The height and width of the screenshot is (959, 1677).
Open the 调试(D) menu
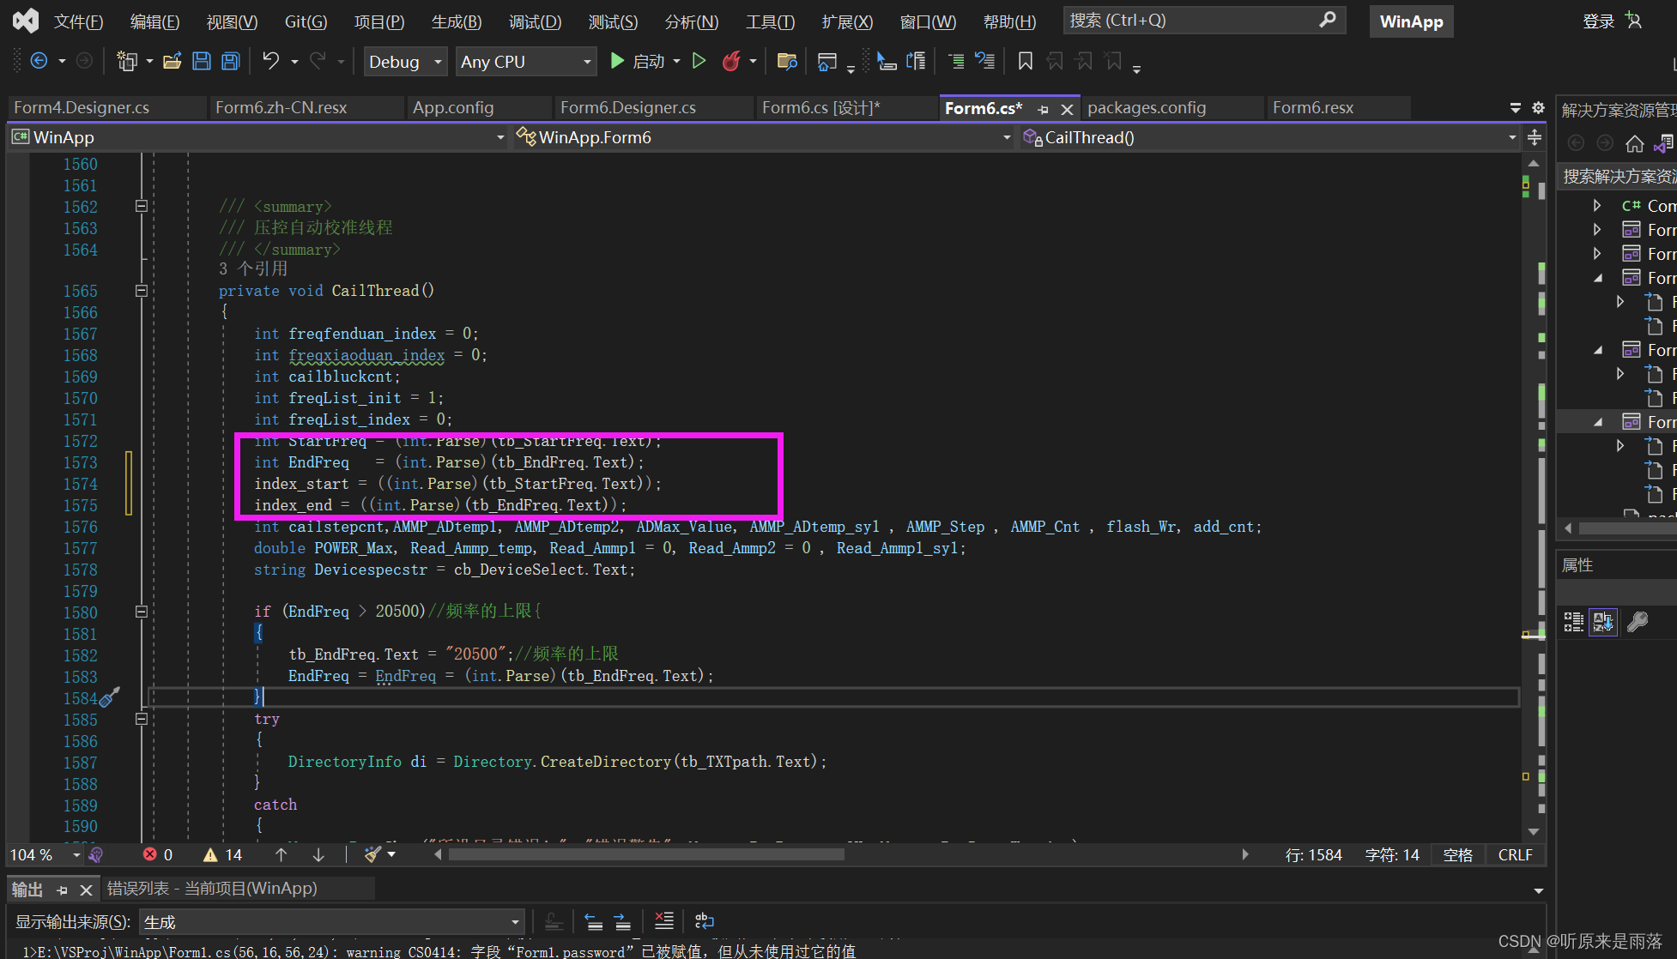(x=535, y=21)
